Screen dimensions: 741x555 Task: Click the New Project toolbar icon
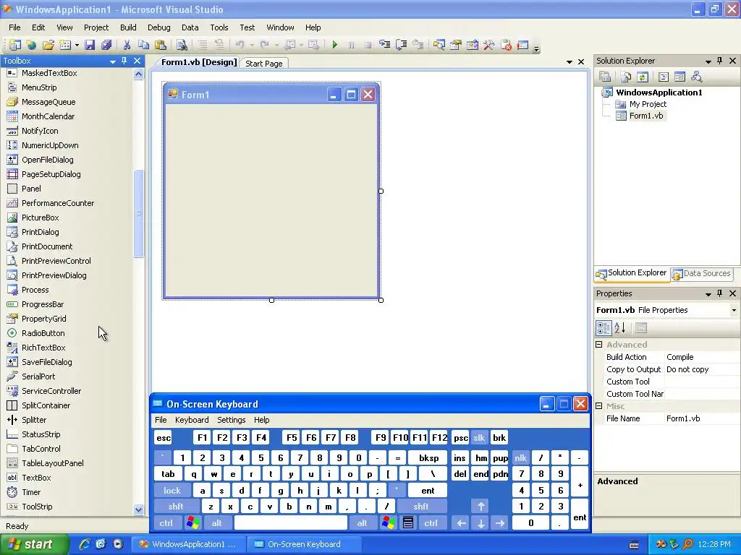pyautogui.click(x=15, y=45)
